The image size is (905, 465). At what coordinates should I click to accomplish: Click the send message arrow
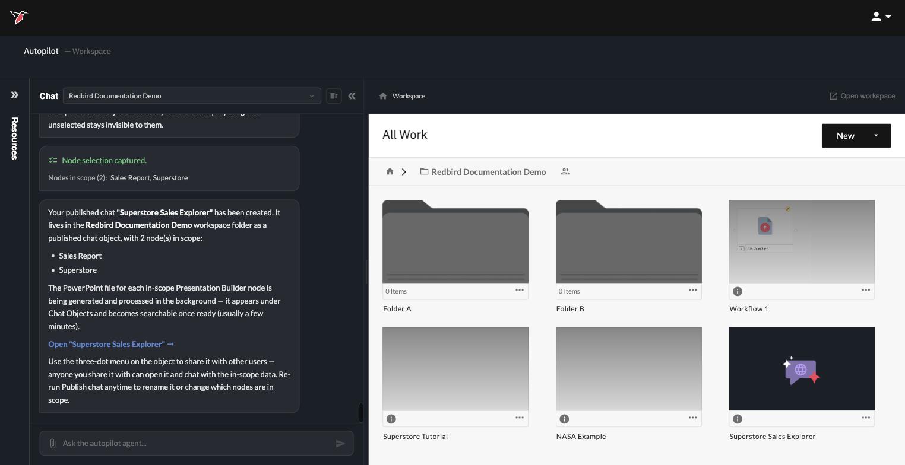[x=340, y=443]
